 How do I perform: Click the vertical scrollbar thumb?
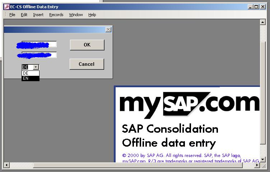point(262,93)
